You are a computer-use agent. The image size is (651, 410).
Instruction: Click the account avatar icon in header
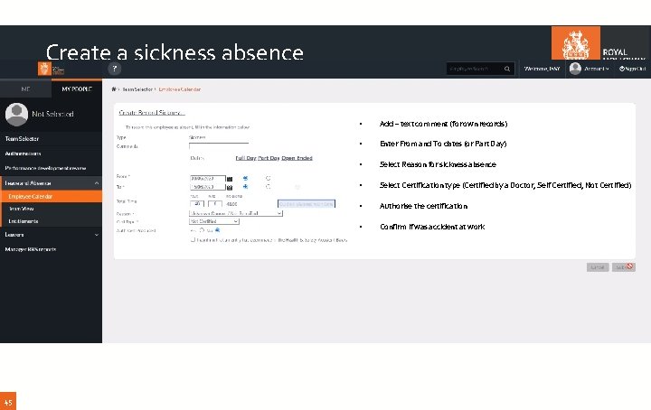tap(575, 69)
